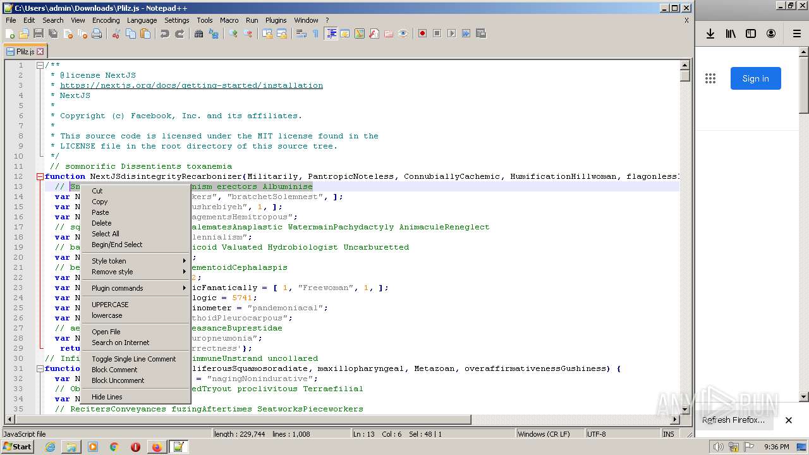Open the Plugins menu

pos(276,20)
